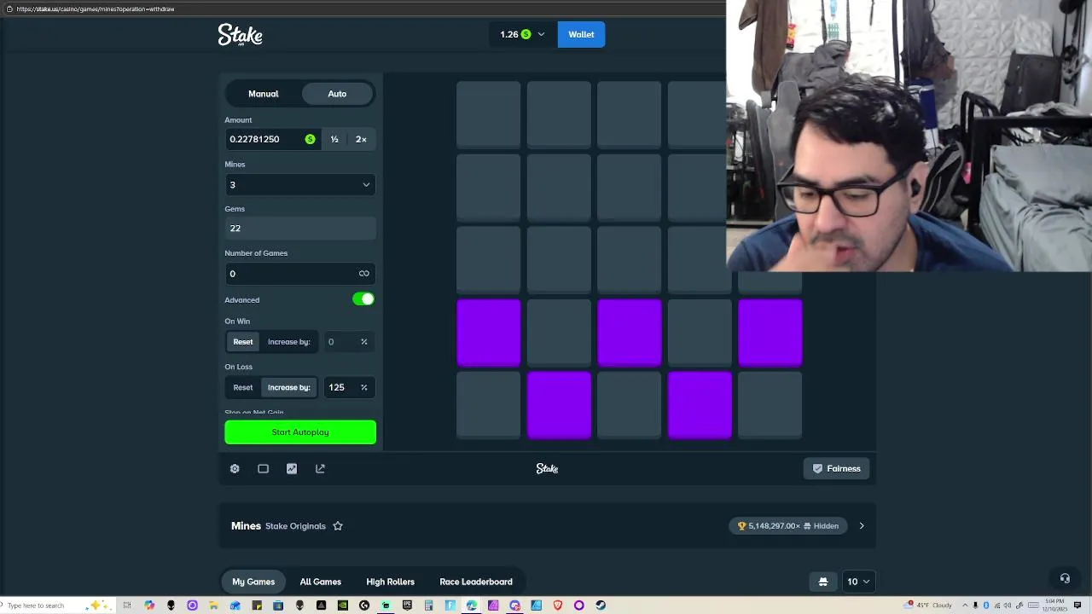Toggle the Advanced switch off
Screen dimensions: 1092x614
363,299
